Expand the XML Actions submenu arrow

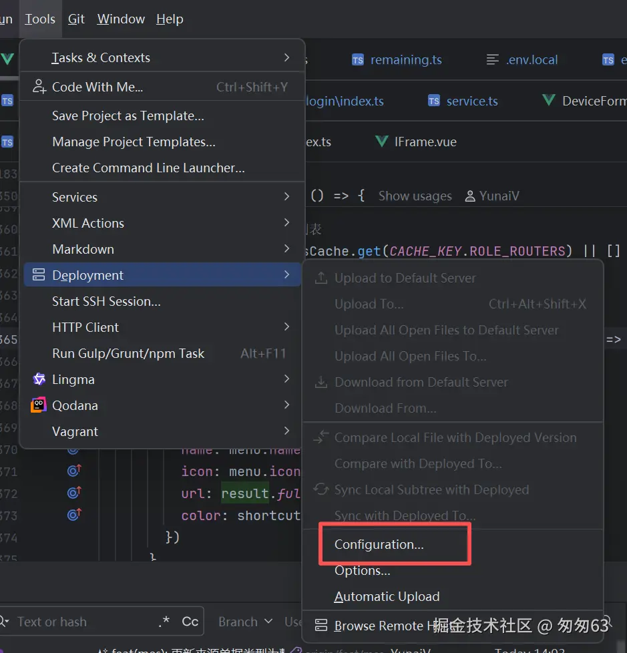click(286, 223)
